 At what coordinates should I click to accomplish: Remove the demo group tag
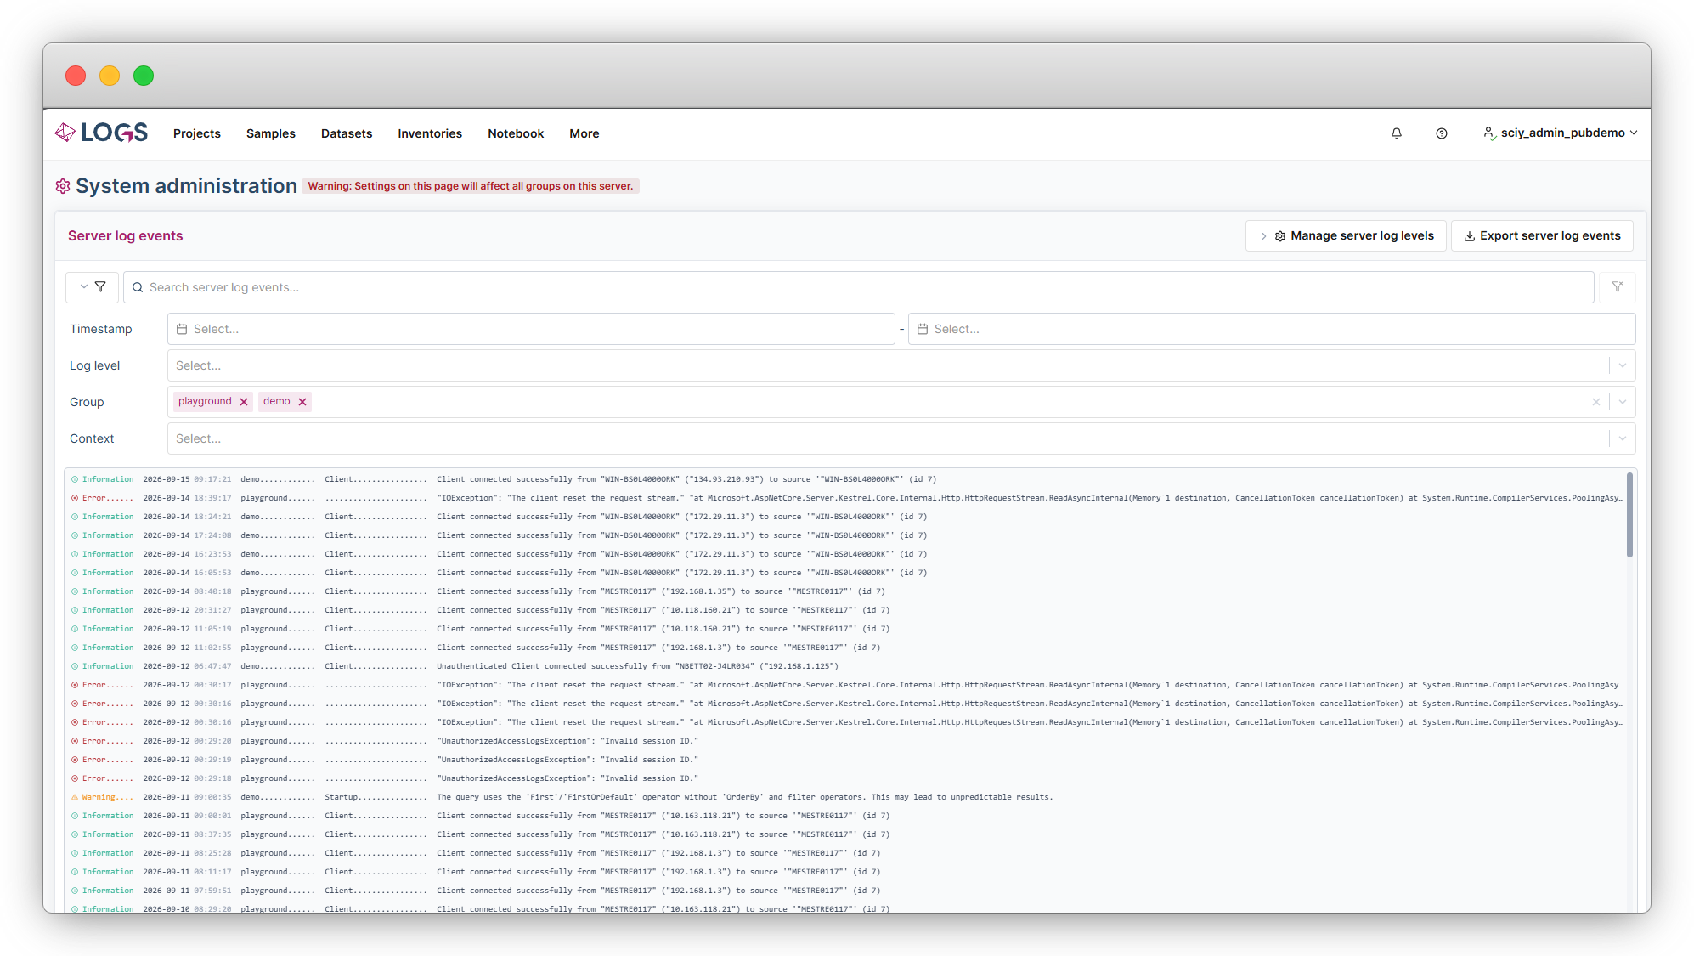(302, 402)
